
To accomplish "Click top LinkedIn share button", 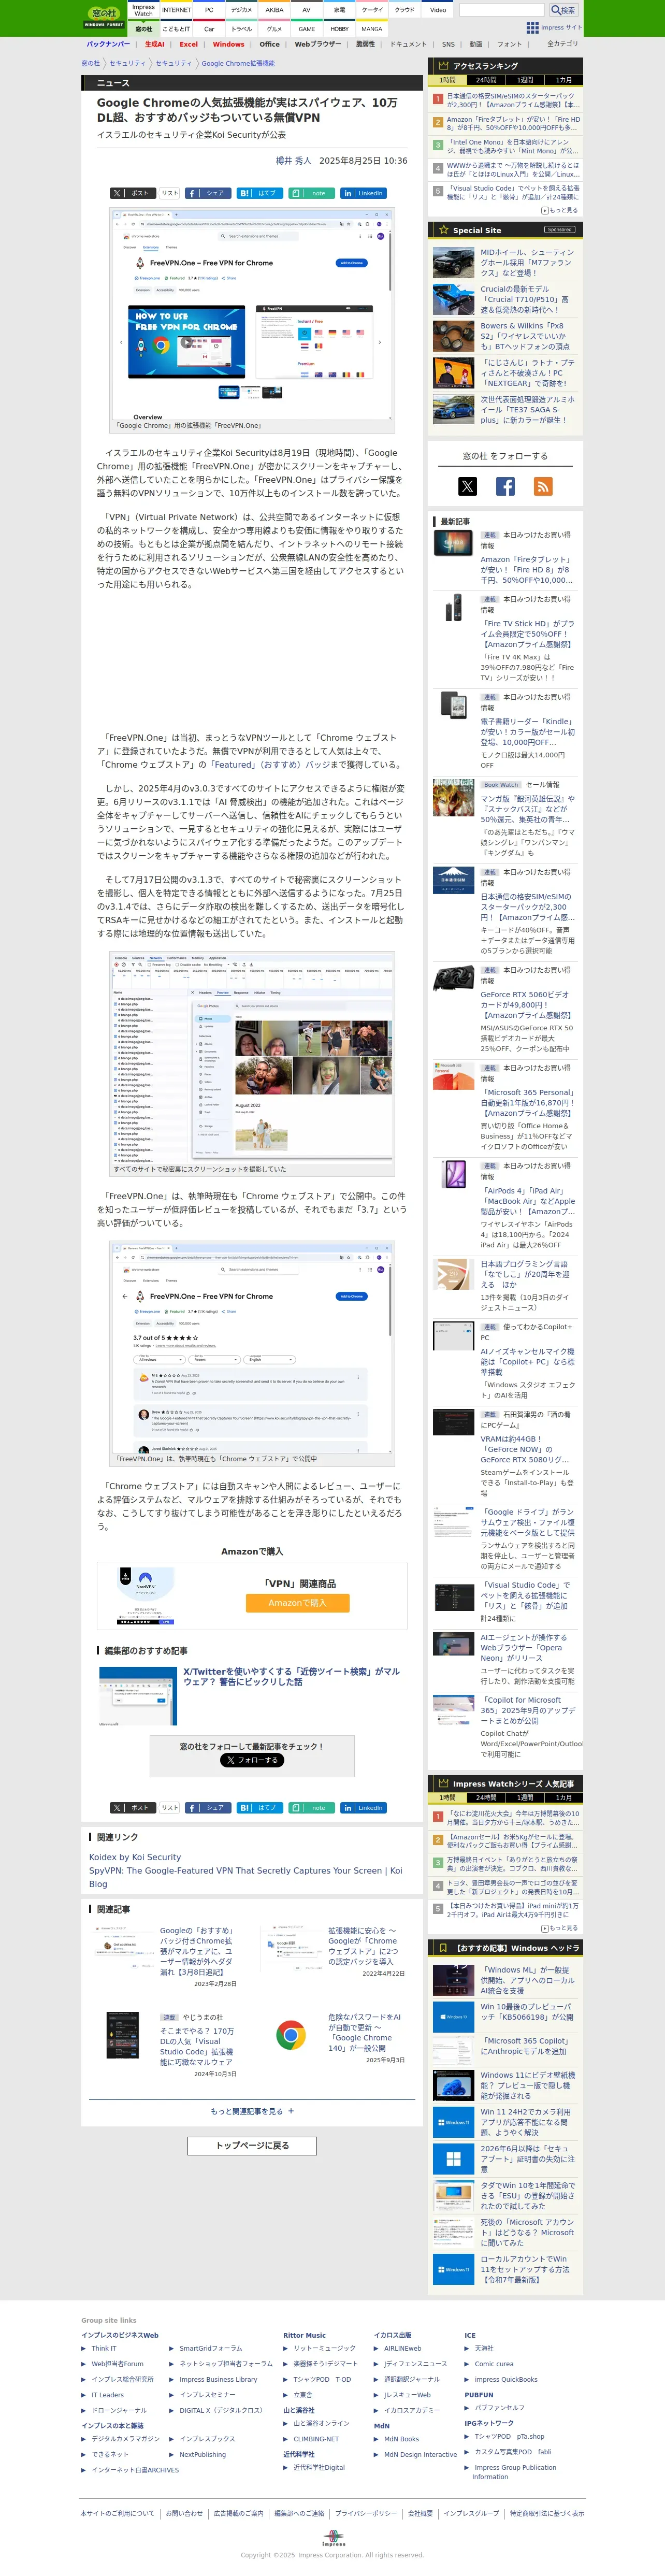I will coord(363,193).
